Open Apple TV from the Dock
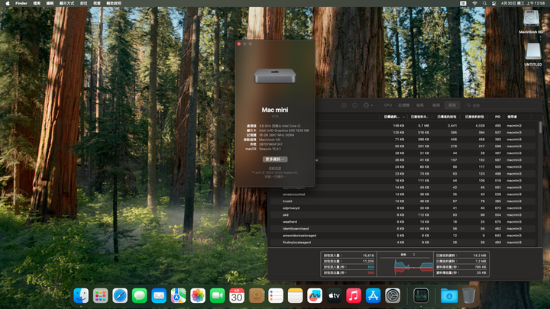Screen dimensions: 550x309 [x=335, y=296]
